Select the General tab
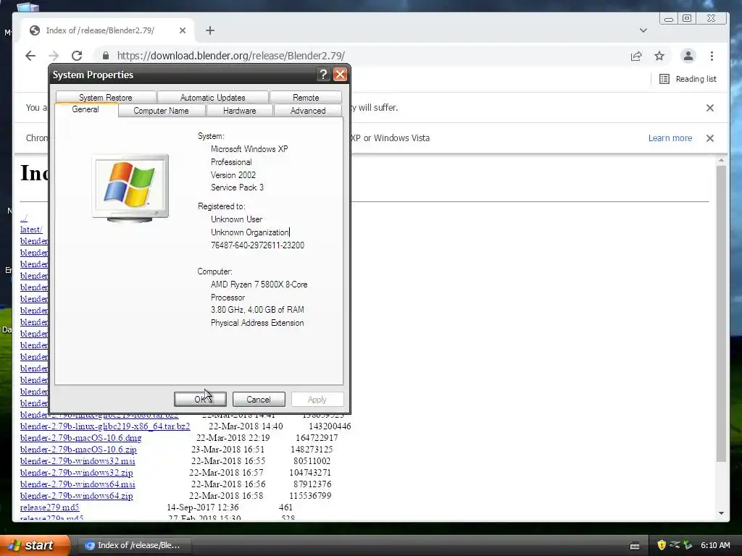The width and height of the screenshot is (742, 556). pos(86,109)
